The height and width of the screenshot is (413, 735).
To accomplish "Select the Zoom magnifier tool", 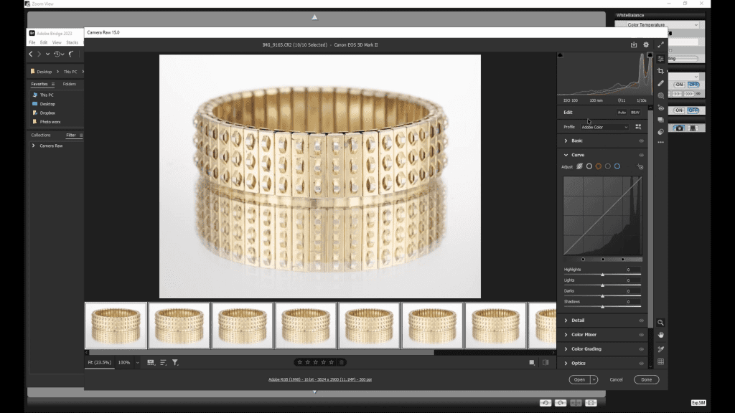I will (660, 323).
